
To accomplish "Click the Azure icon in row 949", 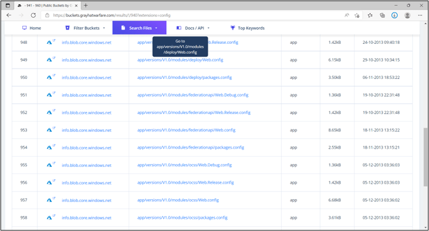I will 48,60.
